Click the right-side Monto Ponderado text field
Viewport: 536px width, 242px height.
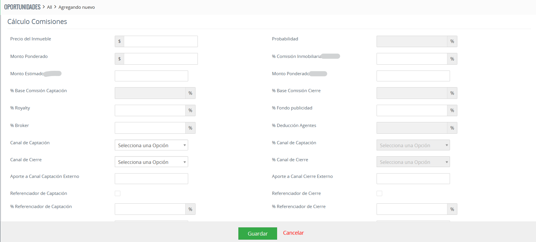click(x=413, y=76)
